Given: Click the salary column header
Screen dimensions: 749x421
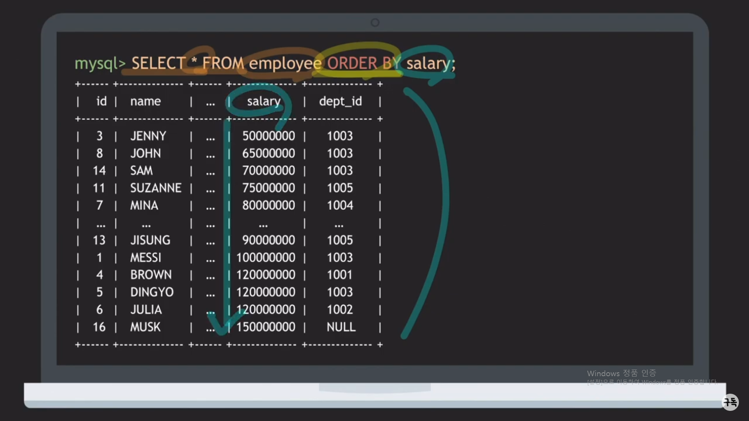Looking at the screenshot, I should (264, 101).
